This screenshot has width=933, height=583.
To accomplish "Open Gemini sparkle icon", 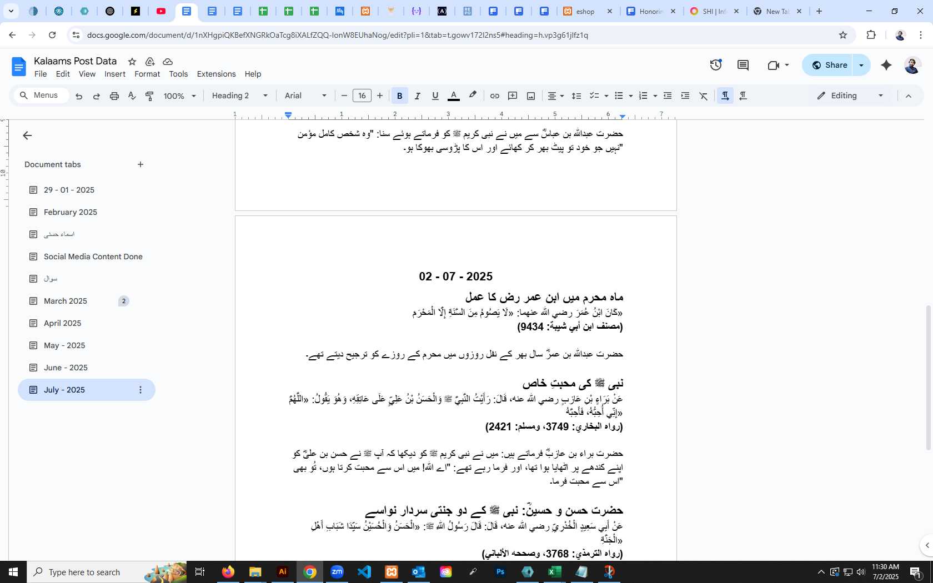I will pos(886,65).
